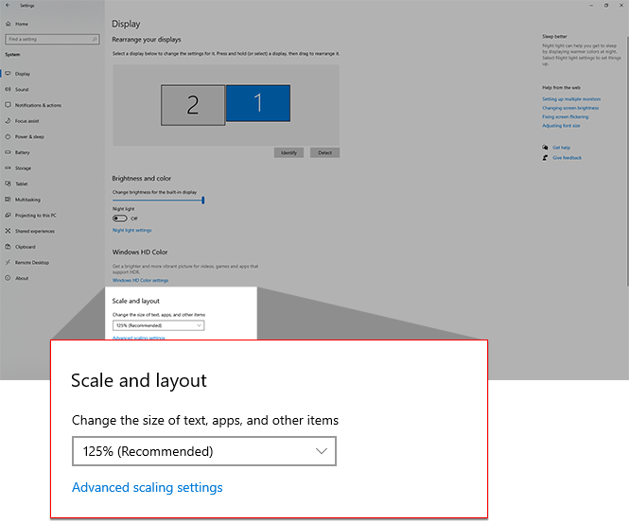Viewport: 629px width, 523px height.
Task: Go to Power & sleep settings
Action: pos(29,136)
